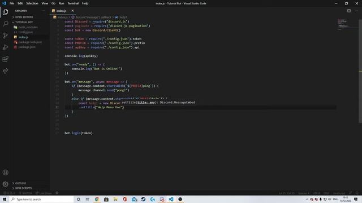The height and width of the screenshot is (203, 362).
Task: Change encoding via UTF-8 status item
Action: pyautogui.click(x=316, y=193)
